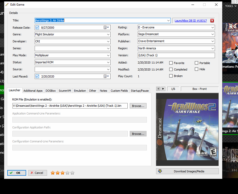Click the Box - Front image type selector

tap(200, 89)
